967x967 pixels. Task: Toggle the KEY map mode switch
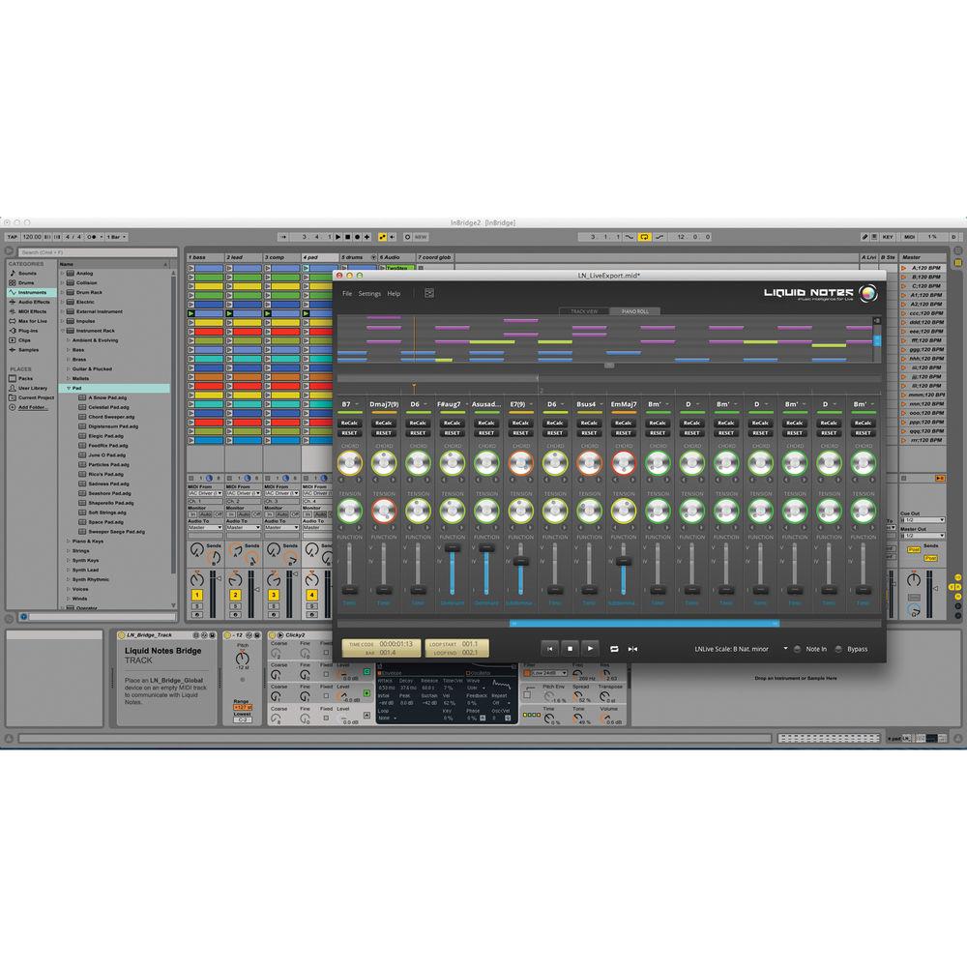point(888,236)
